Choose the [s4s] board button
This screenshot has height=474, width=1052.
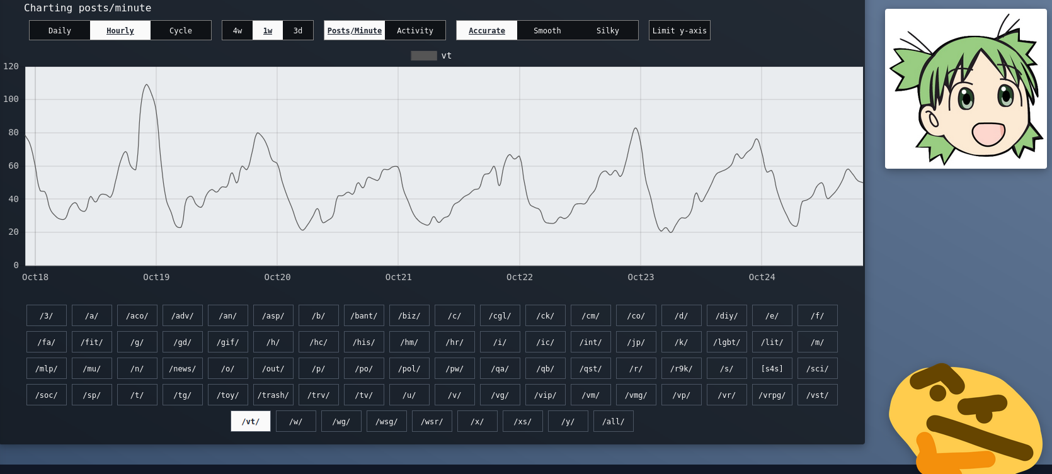[x=772, y=368]
